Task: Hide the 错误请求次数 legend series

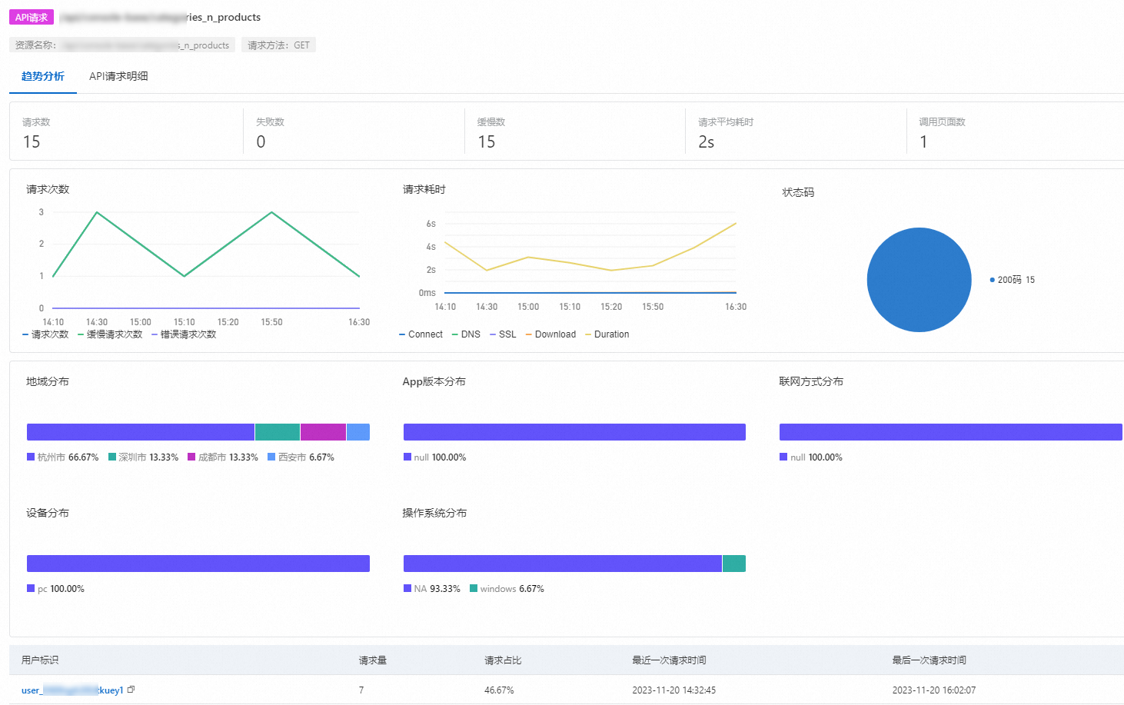Action: click(x=185, y=334)
